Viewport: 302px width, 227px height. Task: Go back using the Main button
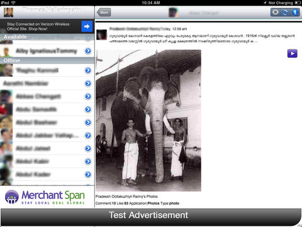click(104, 13)
